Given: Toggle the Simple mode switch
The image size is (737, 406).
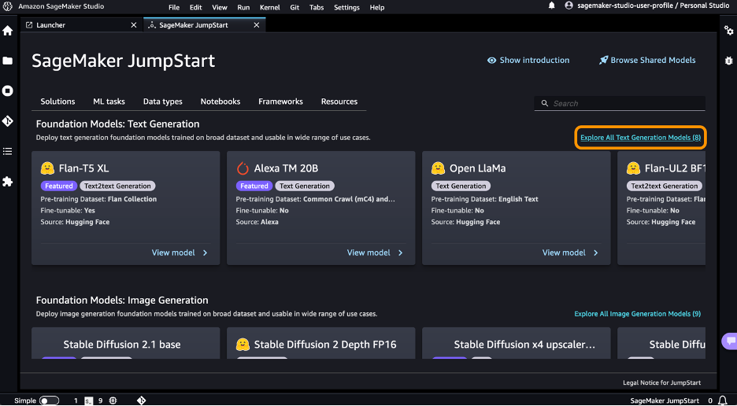Looking at the screenshot, I should (x=49, y=400).
